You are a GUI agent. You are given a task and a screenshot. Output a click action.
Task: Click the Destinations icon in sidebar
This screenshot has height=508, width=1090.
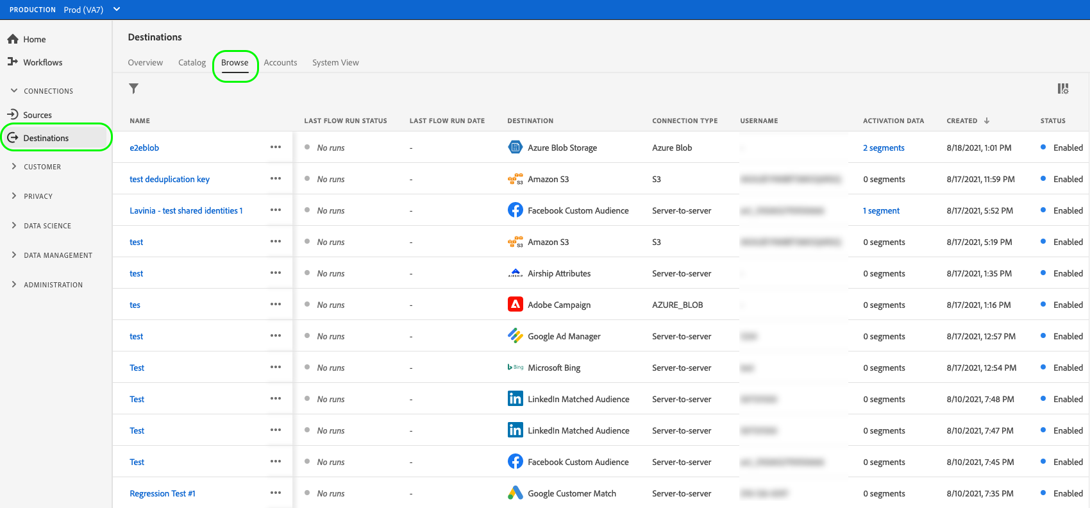13,137
